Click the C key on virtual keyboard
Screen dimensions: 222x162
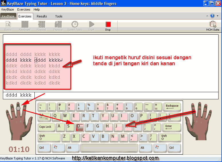[85, 137]
